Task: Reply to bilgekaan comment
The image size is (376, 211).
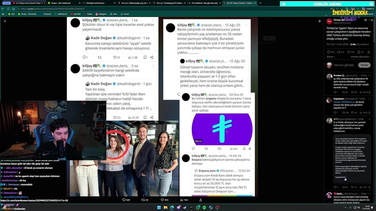Action: (335, 113)
